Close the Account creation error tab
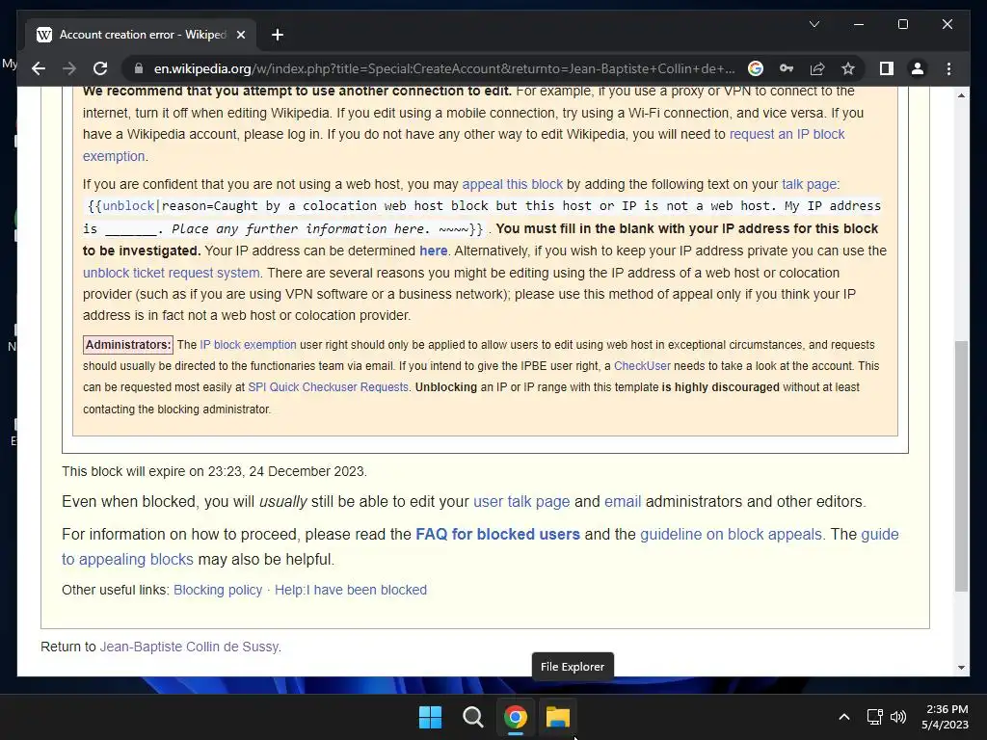Viewport: 987px width, 740px height. (240, 35)
